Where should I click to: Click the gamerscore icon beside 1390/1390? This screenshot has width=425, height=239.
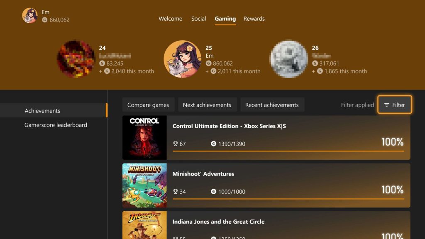point(214,144)
